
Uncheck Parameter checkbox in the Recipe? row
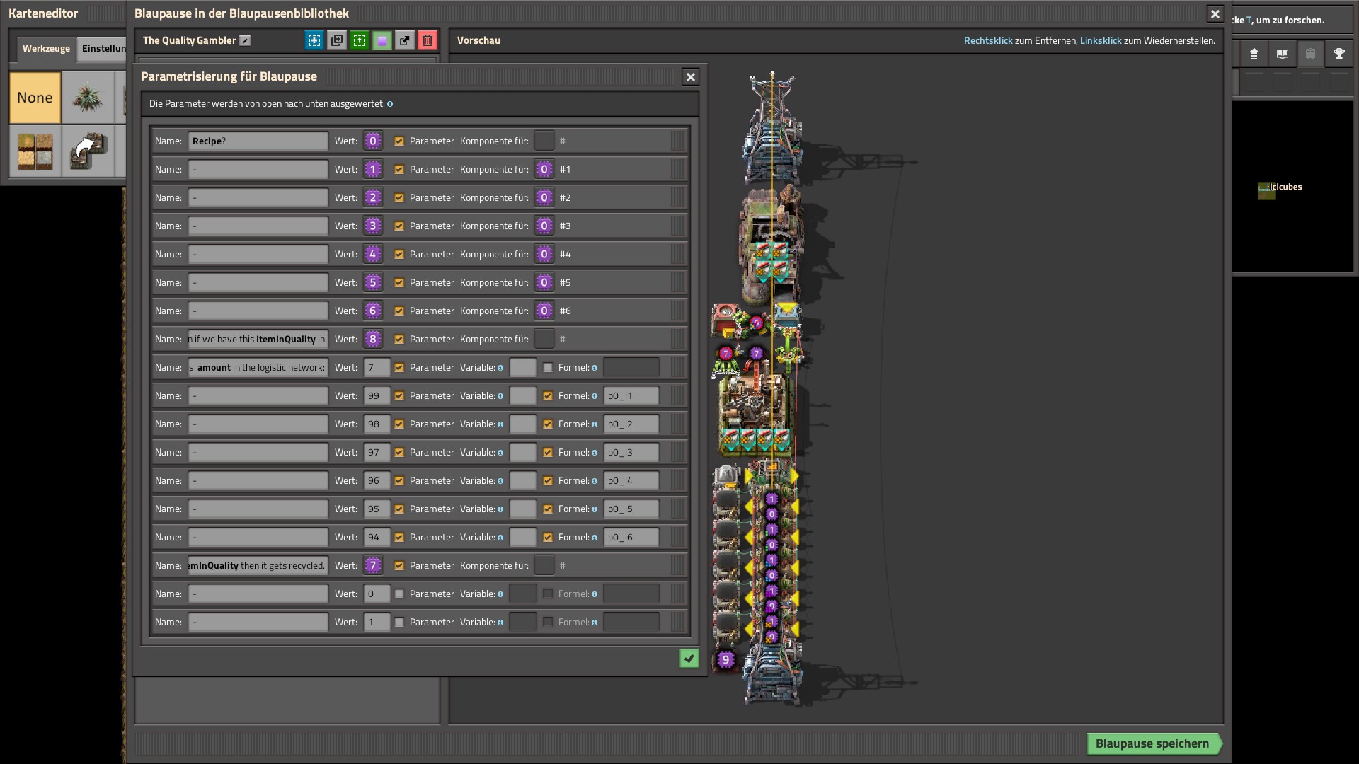(x=399, y=141)
